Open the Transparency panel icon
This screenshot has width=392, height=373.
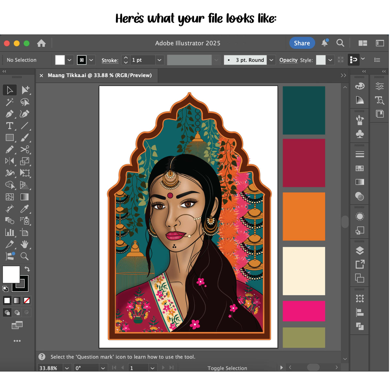(360, 196)
